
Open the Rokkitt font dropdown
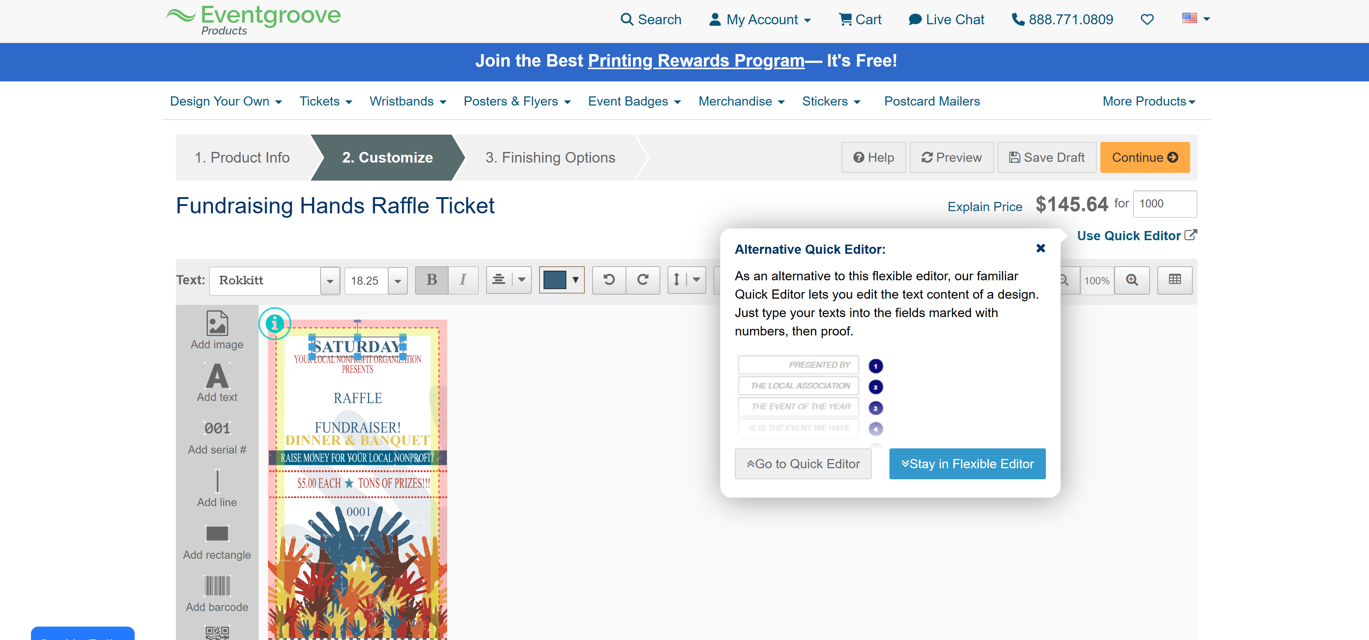click(329, 281)
